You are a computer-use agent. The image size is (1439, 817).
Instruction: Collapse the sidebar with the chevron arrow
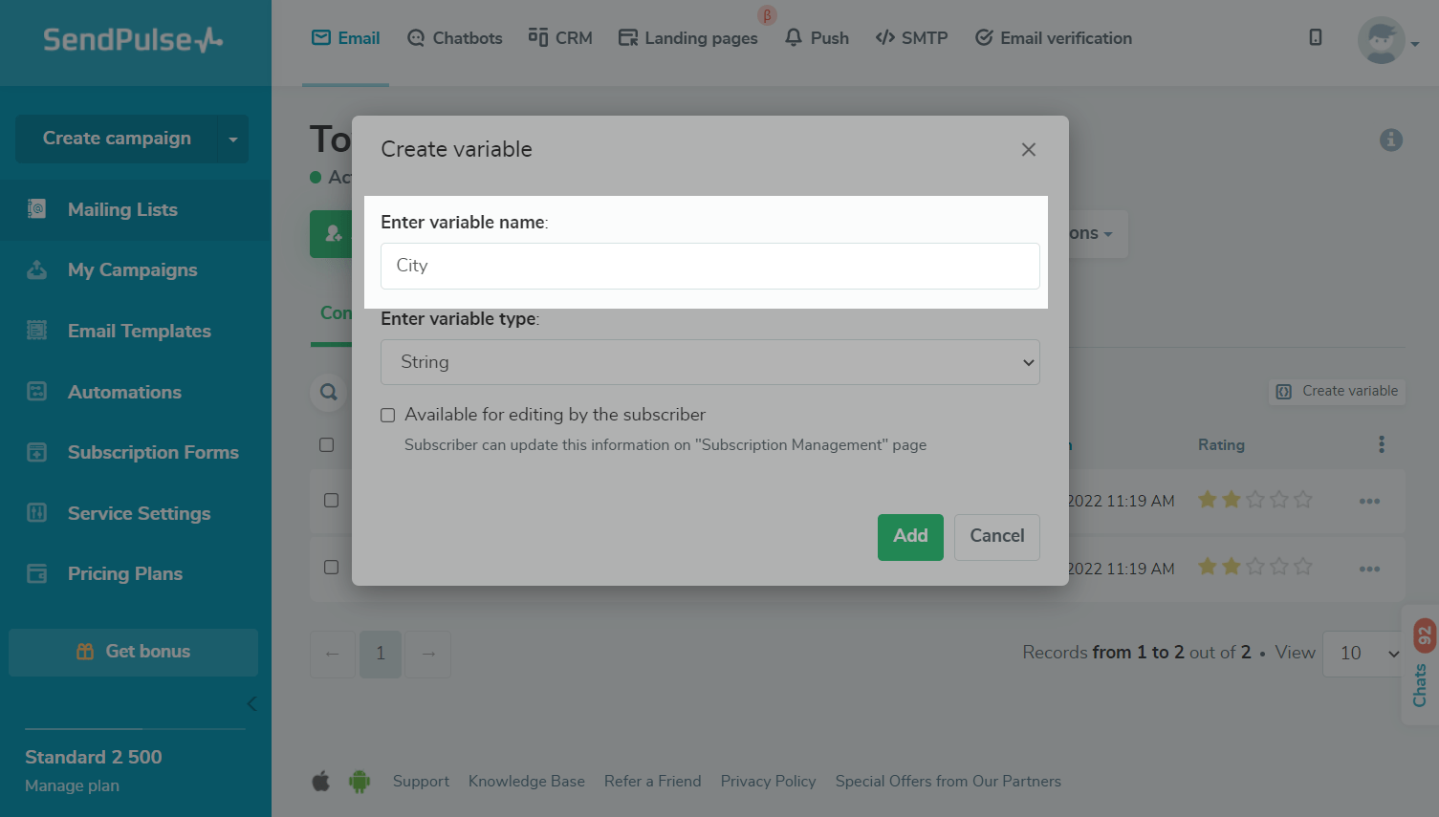coord(251,704)
